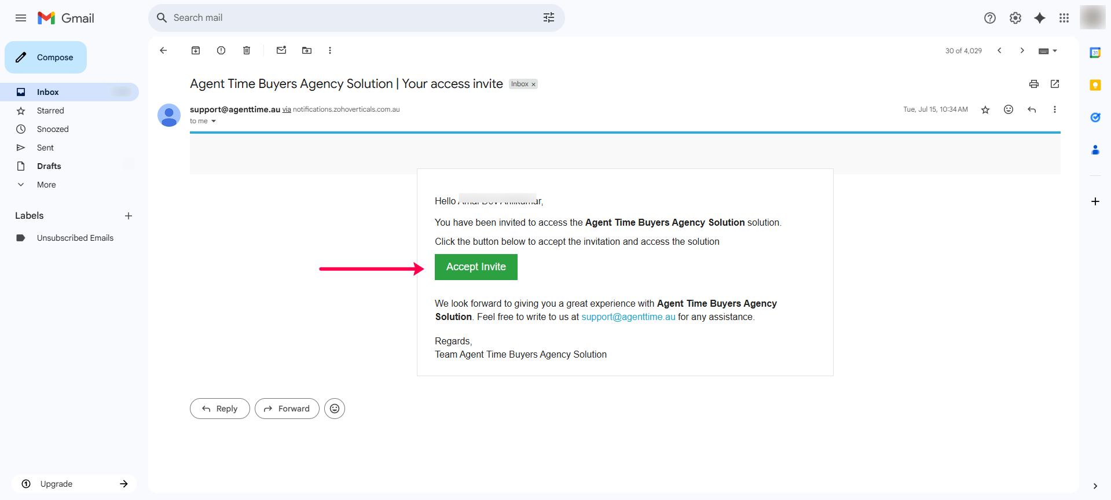
Task: Go back to the inbox list
Action: pyautogui.click(x=163, y=50)
